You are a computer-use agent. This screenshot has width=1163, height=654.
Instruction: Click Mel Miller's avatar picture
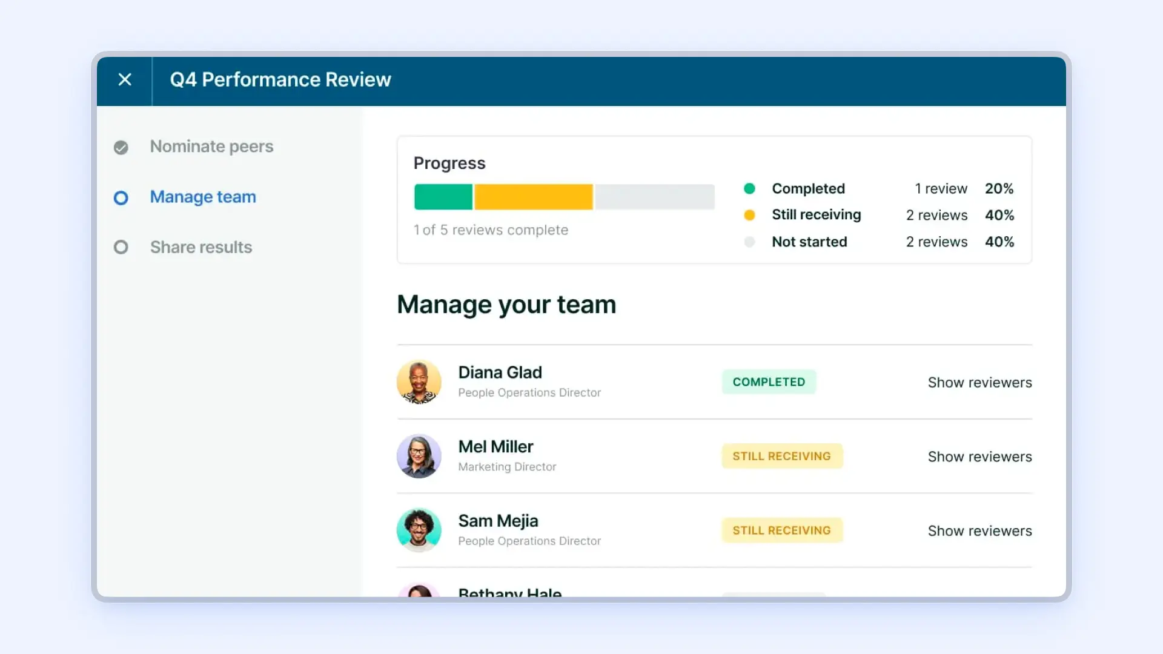[x=419, y=456]
